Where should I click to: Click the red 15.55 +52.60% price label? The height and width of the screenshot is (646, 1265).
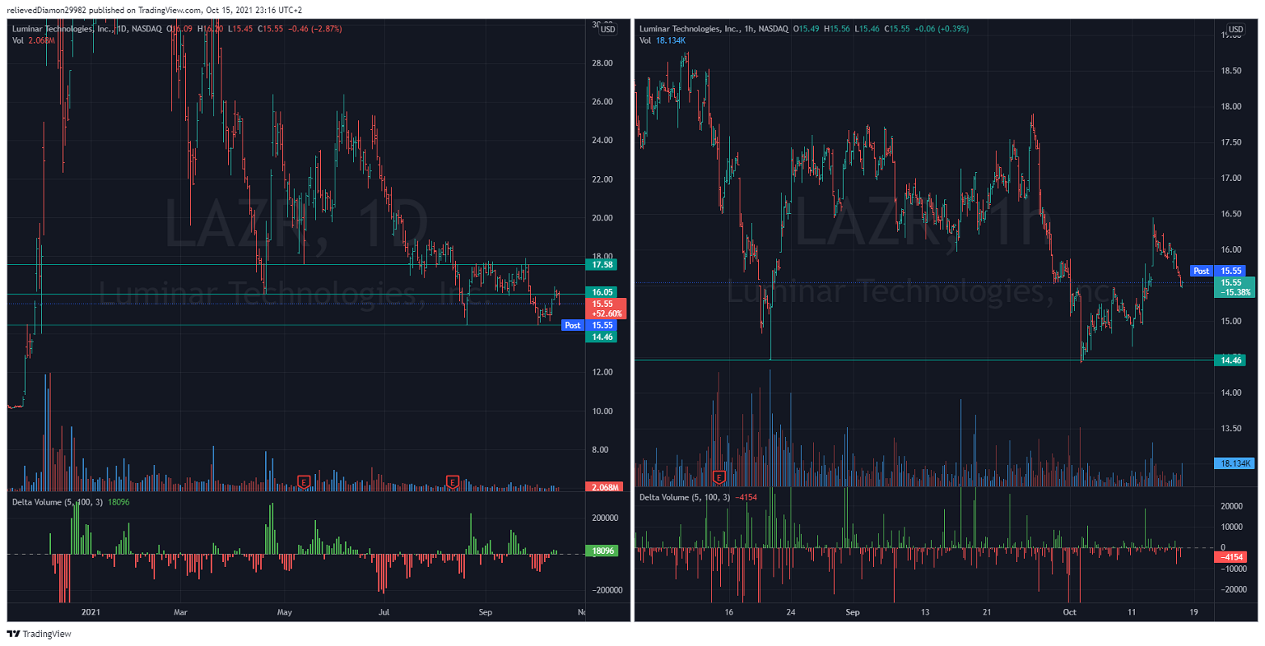(x=605, y=308)
